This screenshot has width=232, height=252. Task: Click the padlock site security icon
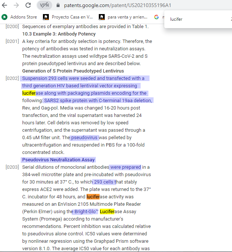58,6
